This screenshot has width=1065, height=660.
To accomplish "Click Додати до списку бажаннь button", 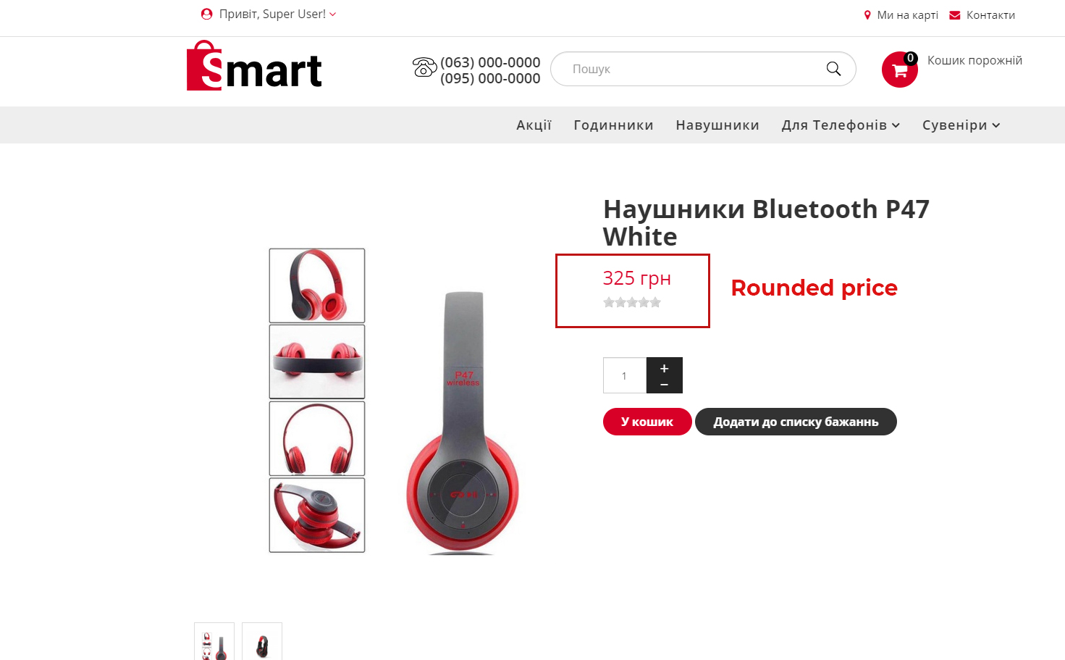I will (x=796, y=422).
